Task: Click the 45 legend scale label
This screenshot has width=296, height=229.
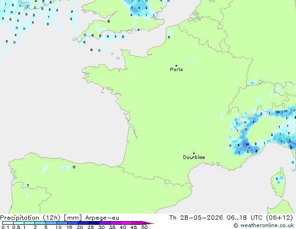Action: tap(134, 227)
